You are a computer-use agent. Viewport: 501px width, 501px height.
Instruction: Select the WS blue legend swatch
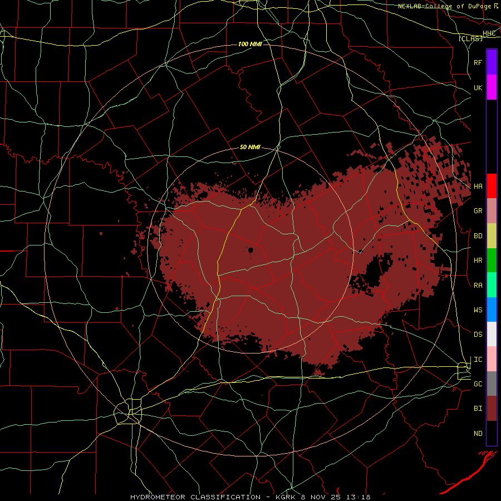pyautogui.click(x=492, y=310)
